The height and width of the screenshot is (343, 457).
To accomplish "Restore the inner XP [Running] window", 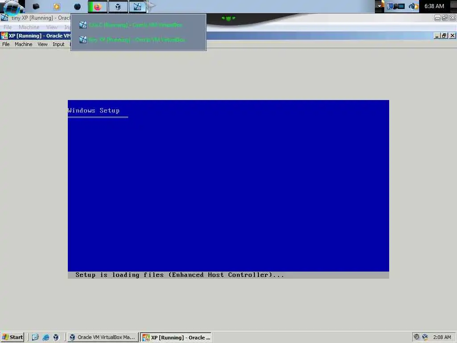I will coord(444,36).
